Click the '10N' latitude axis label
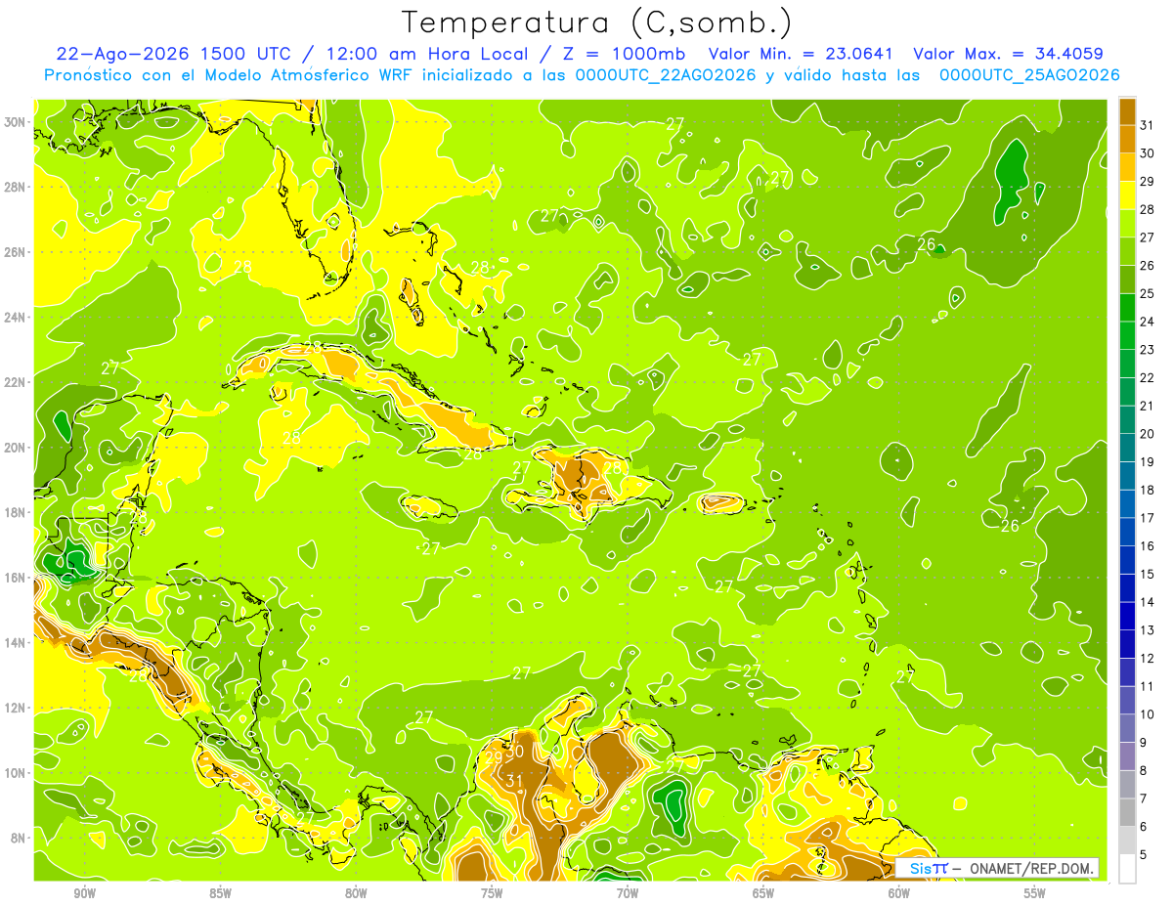Image resolution: width=1173 pixels, height=906 pixels. (17, 772)
